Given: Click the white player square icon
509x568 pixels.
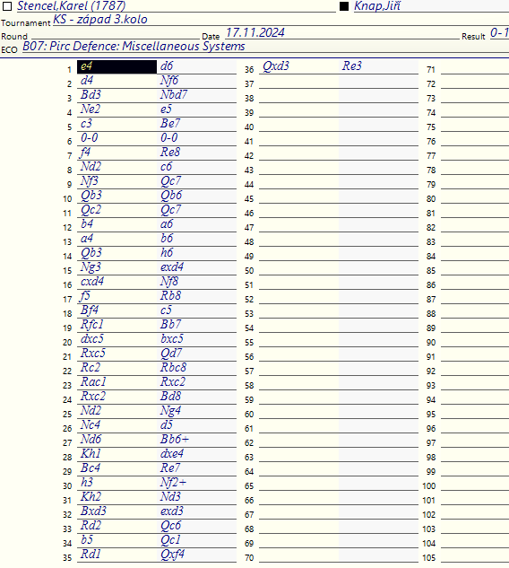Looking at the screenshot, I should (7, 6).
